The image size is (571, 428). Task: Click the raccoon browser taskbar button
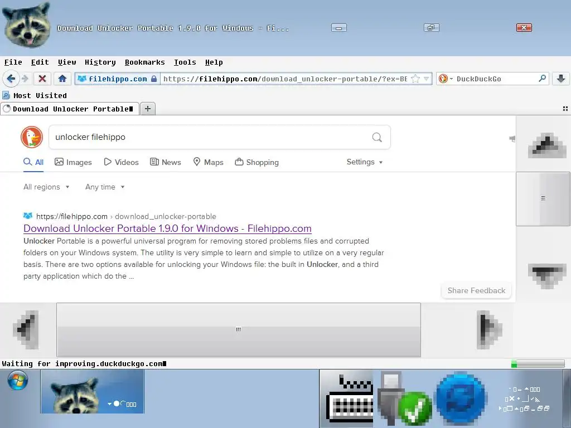click(93, 392)
